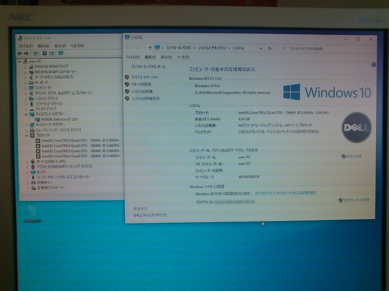Select the 記憶域コントローラー icon
Screen dimensions: 389x291
point(34,188)
